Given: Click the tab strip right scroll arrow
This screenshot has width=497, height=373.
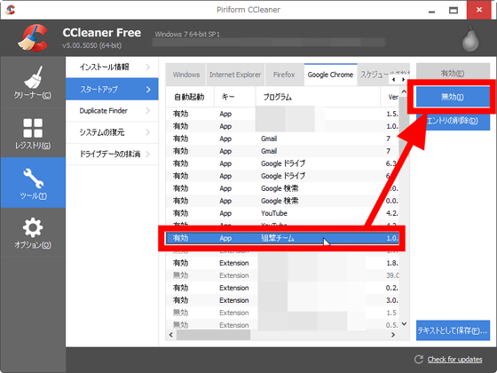Looking at the screenshot, I should (x=403, y=80).
